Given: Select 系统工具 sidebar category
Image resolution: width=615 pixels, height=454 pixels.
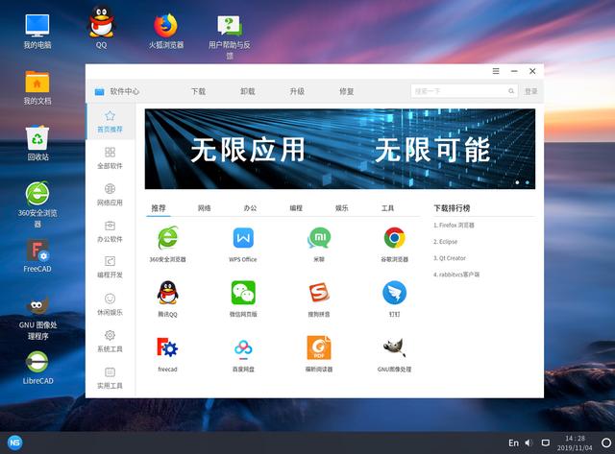Looking at the screenshot, I should pyautogui.click(x=111, y=341).
